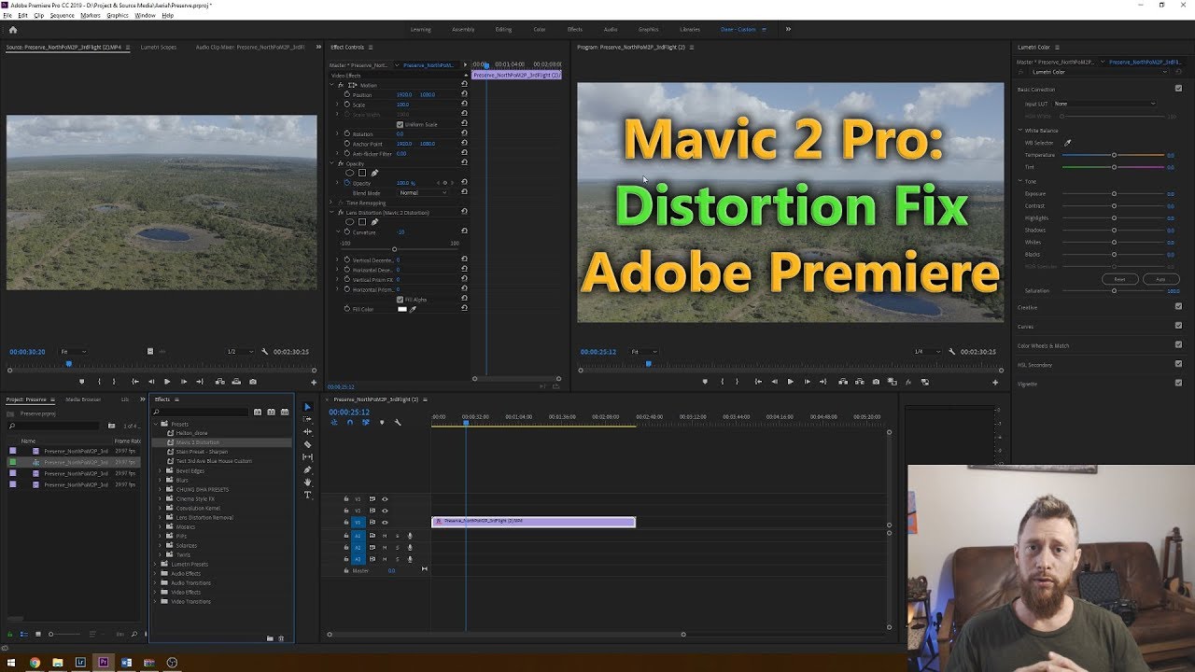The image size is (1195, 672).
Task: Expand Bevel Edges presets folder
Action: point(160,470)
